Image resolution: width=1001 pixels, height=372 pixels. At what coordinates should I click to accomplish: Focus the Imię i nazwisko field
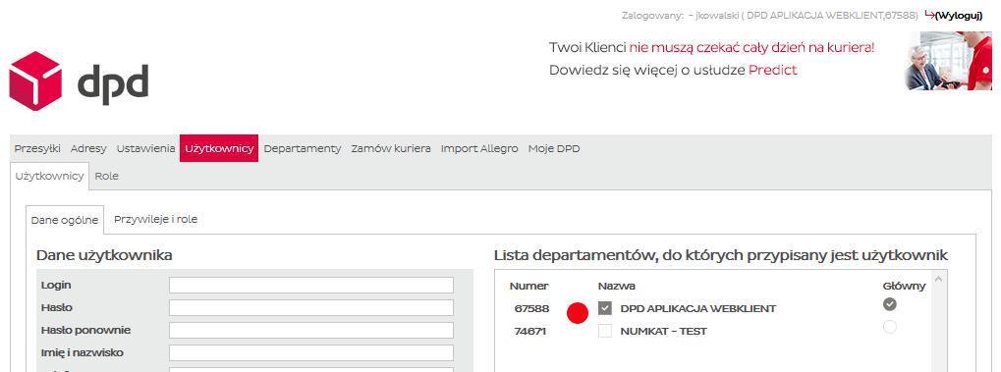coord(310,352)
